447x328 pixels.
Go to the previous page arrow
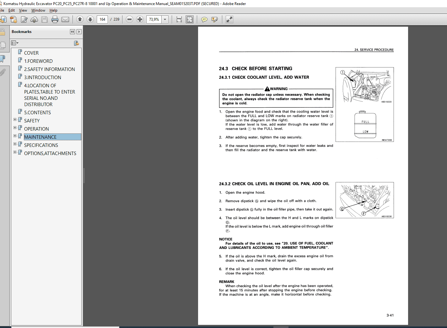[x=80, y=19]
